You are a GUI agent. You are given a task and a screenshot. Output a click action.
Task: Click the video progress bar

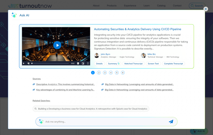(x=50, y=63)
